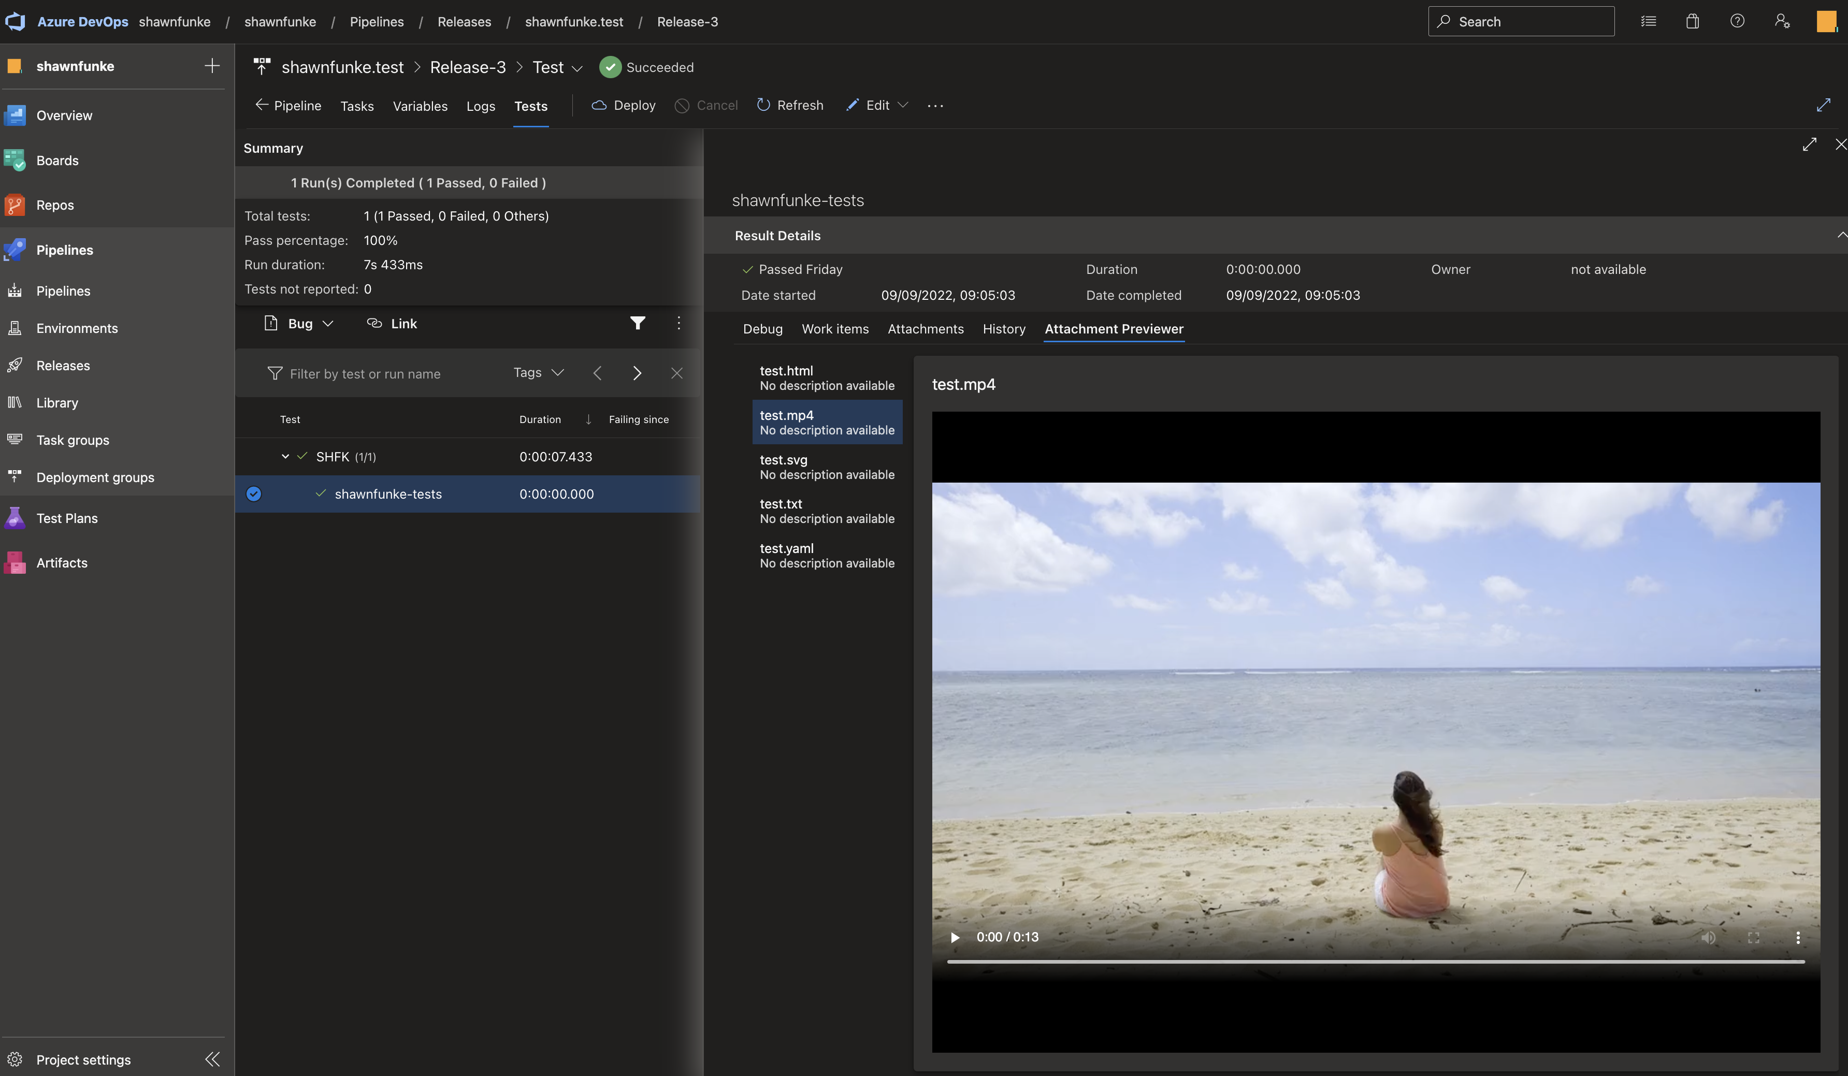This screenshot has width=1848, height=1076.
Task: Click the video progress bar
Action: [x=1375, y=962]
